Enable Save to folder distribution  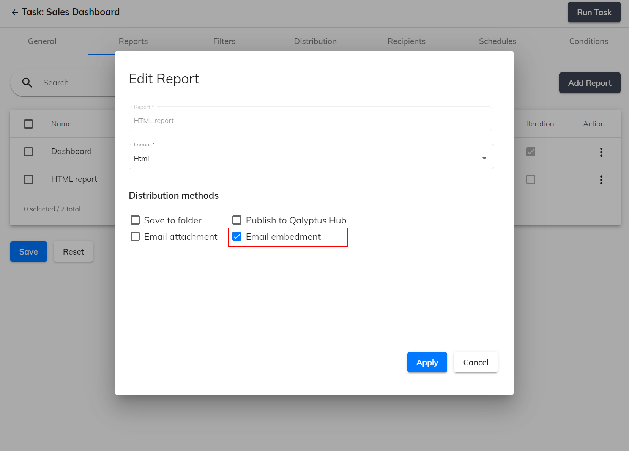(x=135, y=220)
